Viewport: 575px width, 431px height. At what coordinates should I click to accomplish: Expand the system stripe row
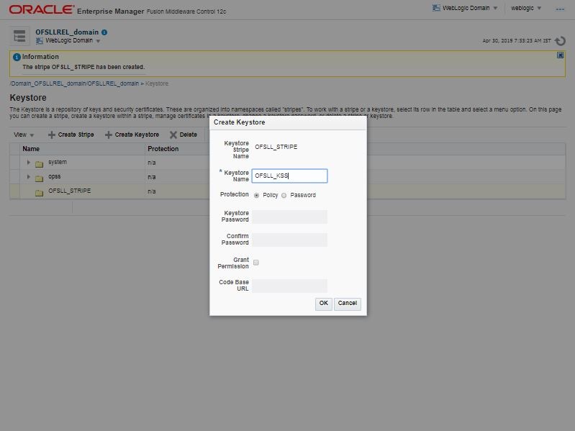(x=29, y=162)
